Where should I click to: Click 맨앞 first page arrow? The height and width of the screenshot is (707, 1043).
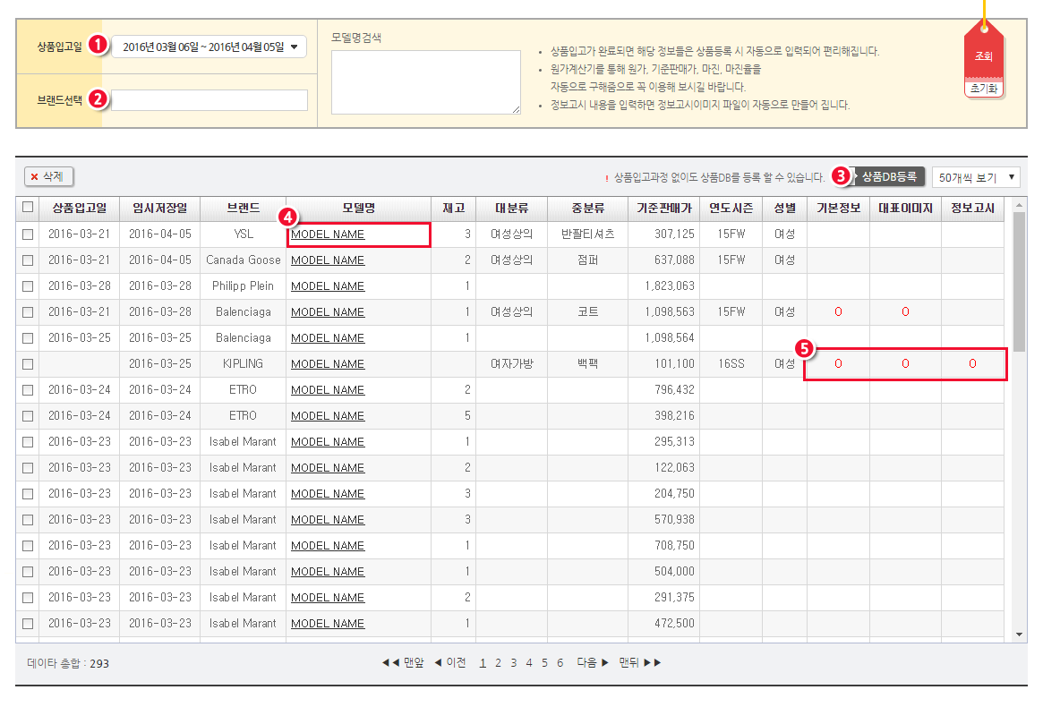tap(403, 663)
